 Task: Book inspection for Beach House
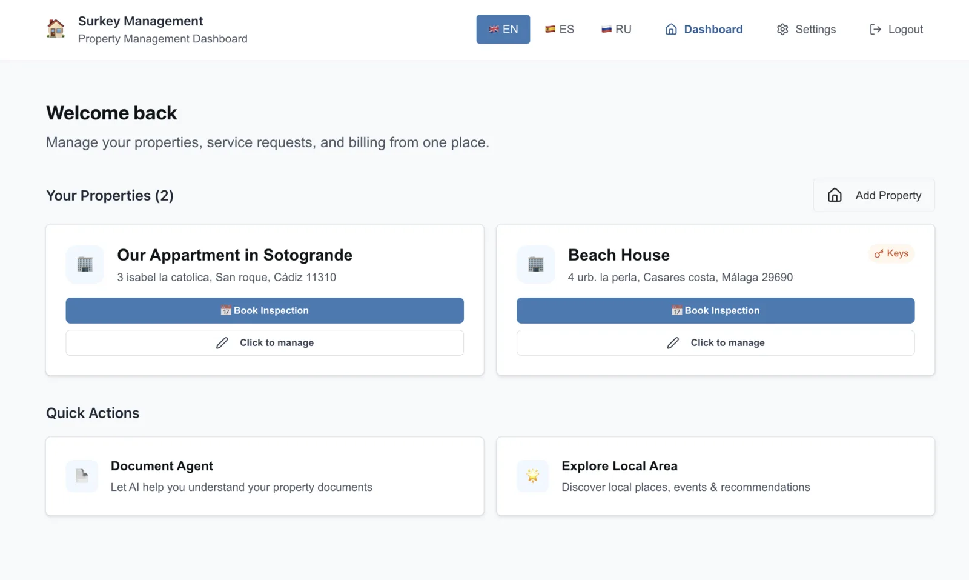(715, 310)
